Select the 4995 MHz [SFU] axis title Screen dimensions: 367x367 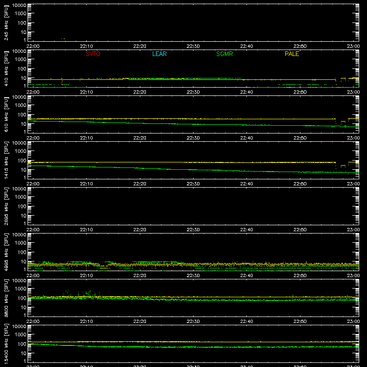coord(6,252)
